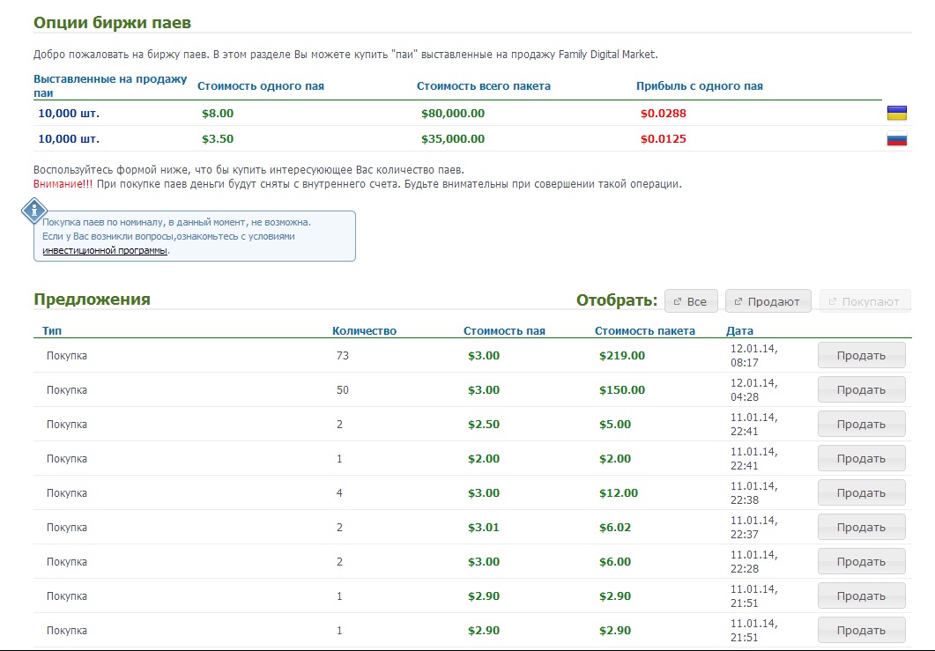Viewport: 935px width, 651px height.
Task: Filter offers by Все
Action: [x=691, y=301]
